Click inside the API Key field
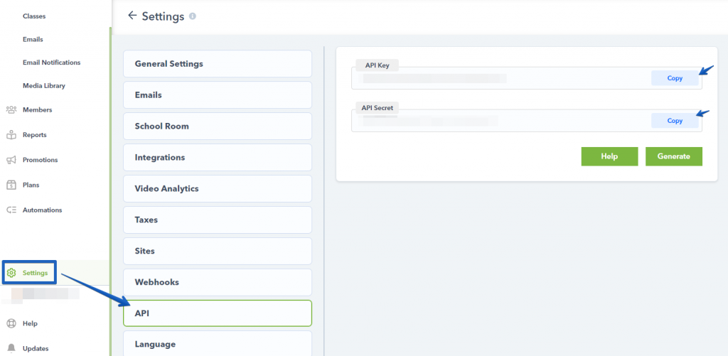This screenshot has height=356, width=728. [x=498, y=78]
